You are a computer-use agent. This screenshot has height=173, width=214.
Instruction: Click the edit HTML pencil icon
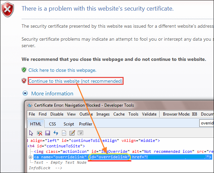pos(72,133)
